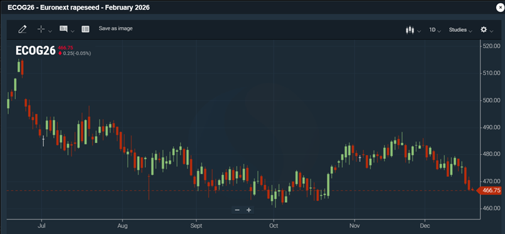Viewport: 505px width, 234px height.
Task: Expand chart type dropdown arrow
Action: (x=419, y=31)
